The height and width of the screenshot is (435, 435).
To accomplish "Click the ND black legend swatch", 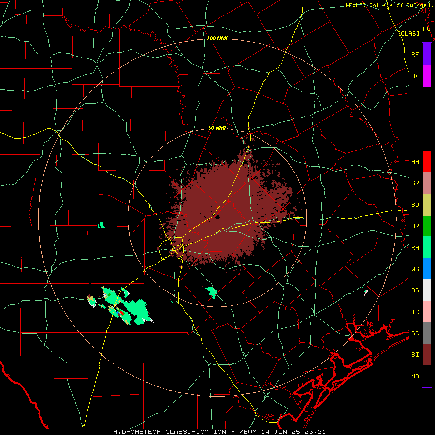I will tap(427, 376).
